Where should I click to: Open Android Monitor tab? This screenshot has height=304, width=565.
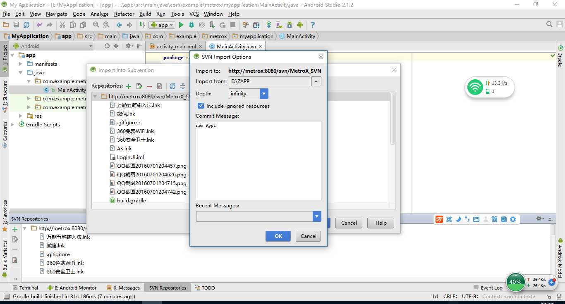(72, 287)
